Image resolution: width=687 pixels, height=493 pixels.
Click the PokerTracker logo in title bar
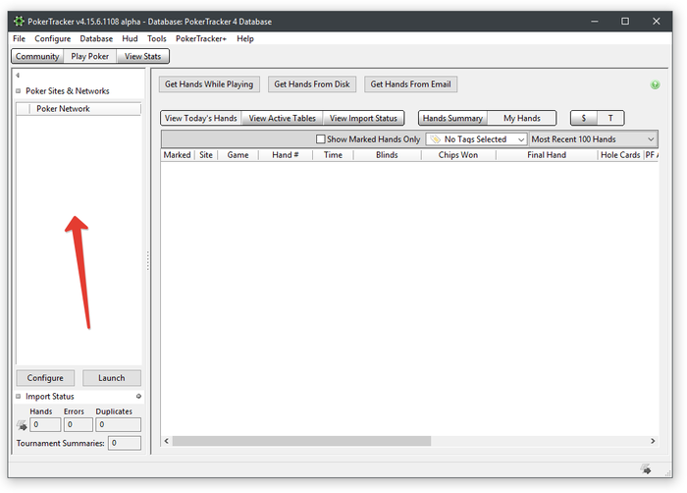(x=19, y=21)
